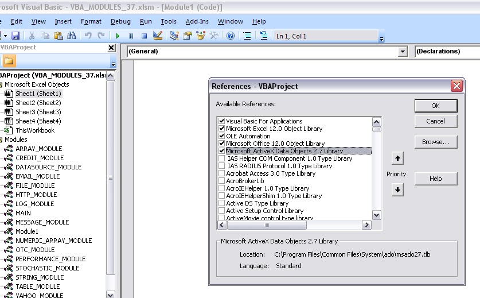This screenshot has height=298, width=480.
Task: Open Object Browser icon
Action: tap(201, 36)
